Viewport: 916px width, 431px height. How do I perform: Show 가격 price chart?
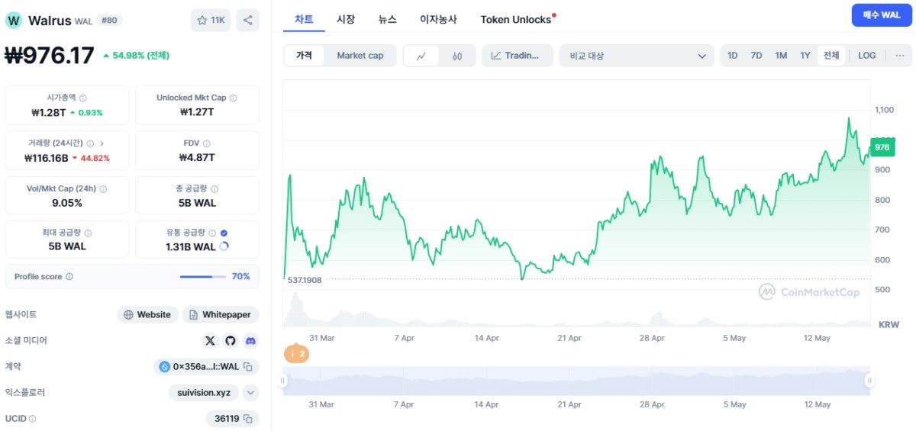coord(304,56)
